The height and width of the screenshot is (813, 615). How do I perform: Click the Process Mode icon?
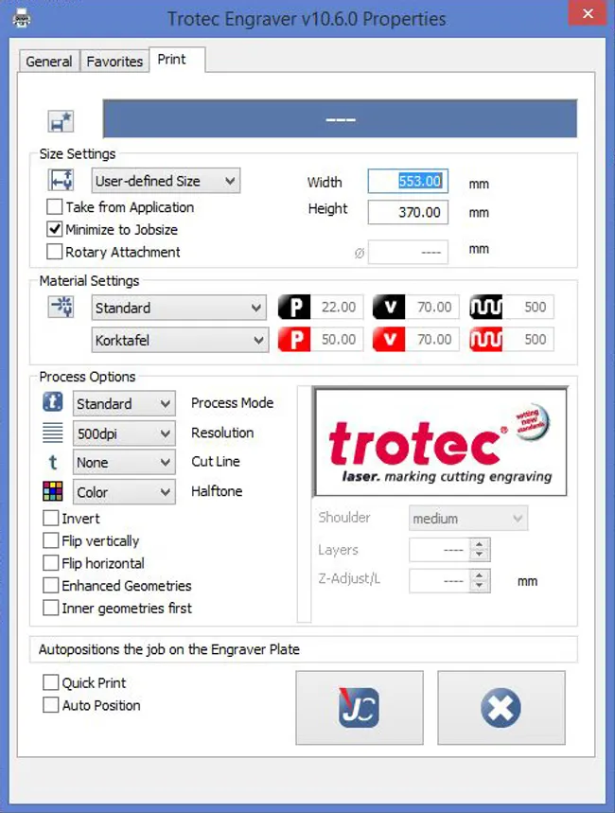pos(53,402)
